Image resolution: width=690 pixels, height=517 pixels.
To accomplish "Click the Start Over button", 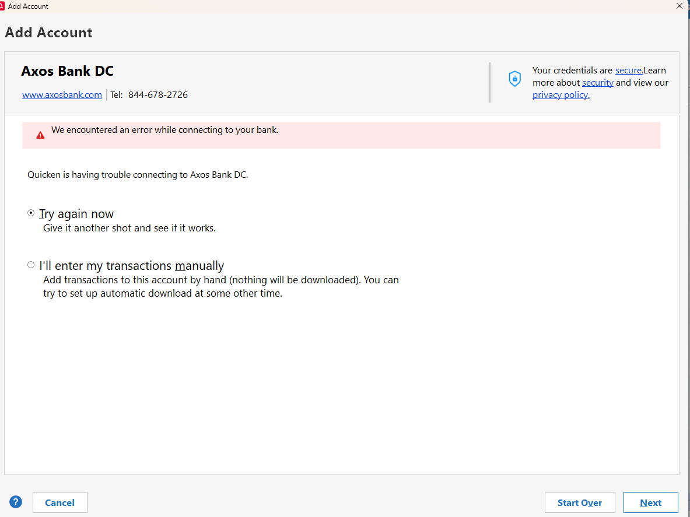I will click(x=580, y=502).
